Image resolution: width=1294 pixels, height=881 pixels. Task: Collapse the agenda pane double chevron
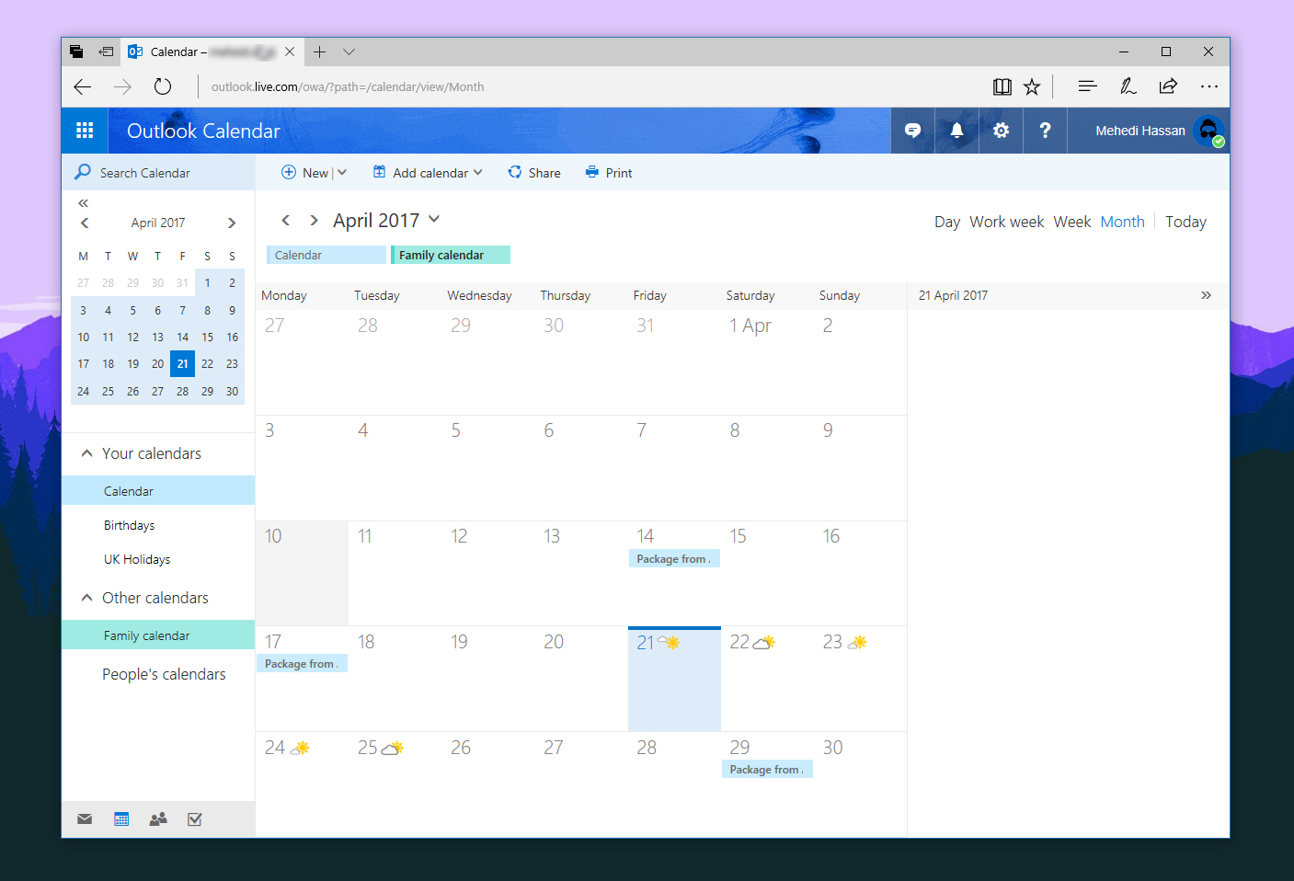point(1206,295)
